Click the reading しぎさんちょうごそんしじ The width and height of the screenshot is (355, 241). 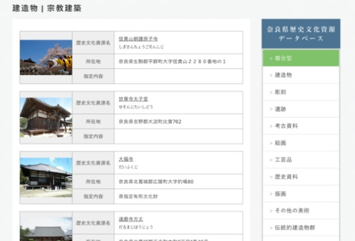tap(141, 47)
